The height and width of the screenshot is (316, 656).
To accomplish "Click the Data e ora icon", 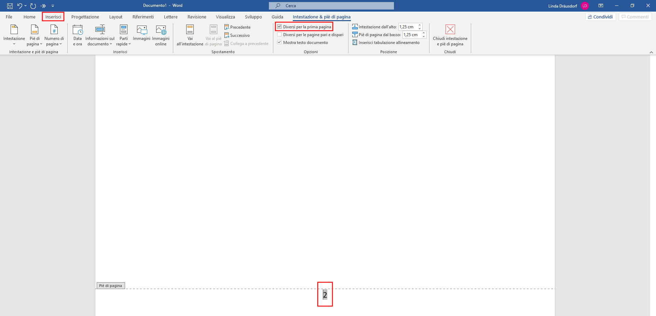I will tap(78, 30).
